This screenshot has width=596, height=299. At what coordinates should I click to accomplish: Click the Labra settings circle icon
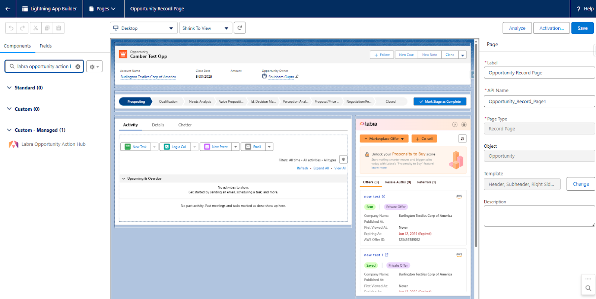point(464,125)
